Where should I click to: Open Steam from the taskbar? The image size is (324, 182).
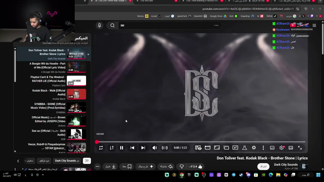tap(241, 175)
